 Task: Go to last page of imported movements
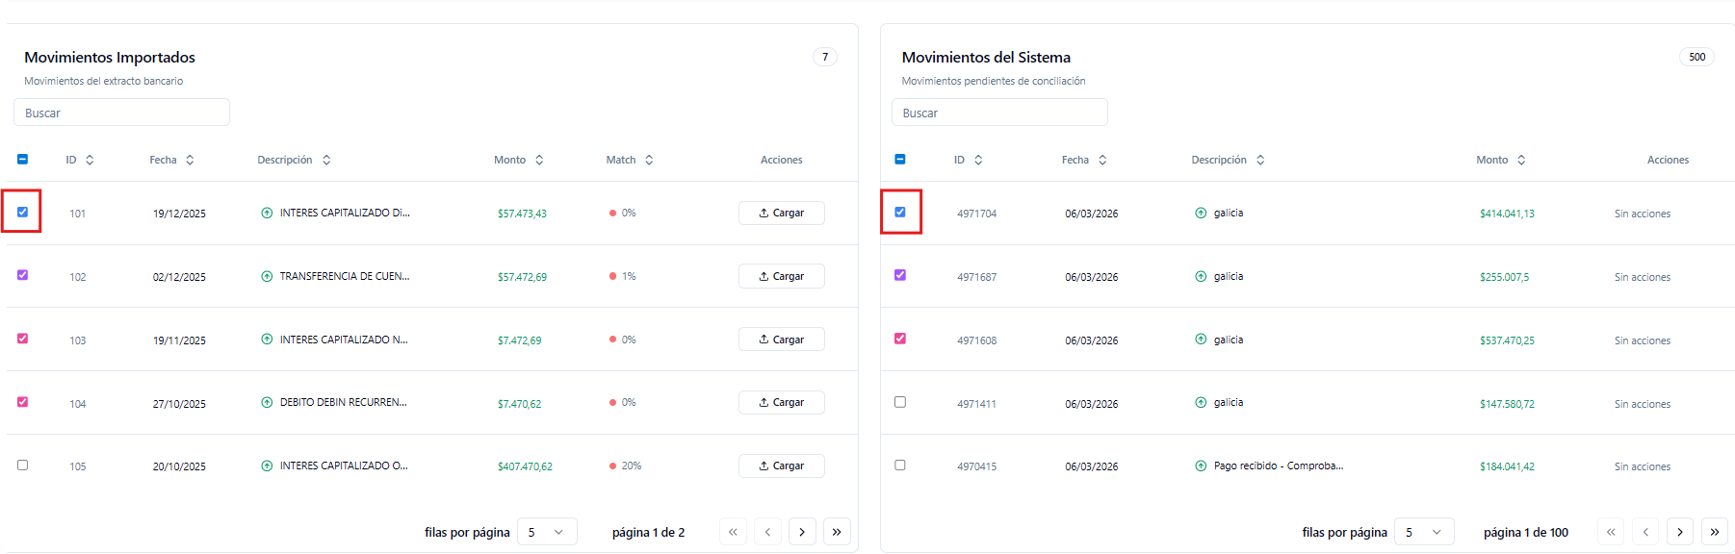pos(837,532)
